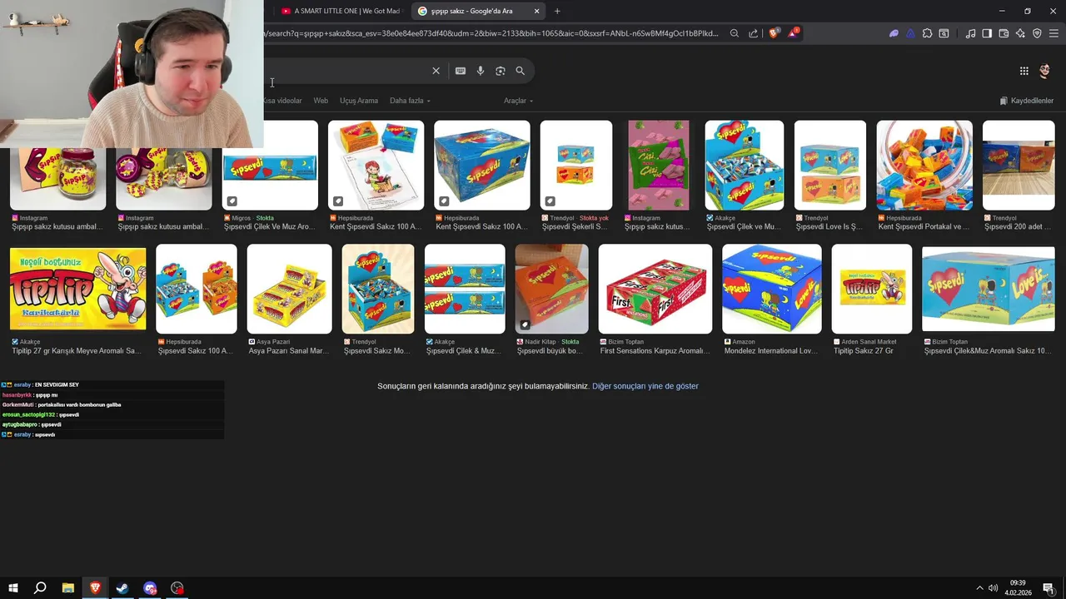Open the Brave Shields lion icon
The image size is (1066, 599).
pyautogui.click(x=774, y=33)
